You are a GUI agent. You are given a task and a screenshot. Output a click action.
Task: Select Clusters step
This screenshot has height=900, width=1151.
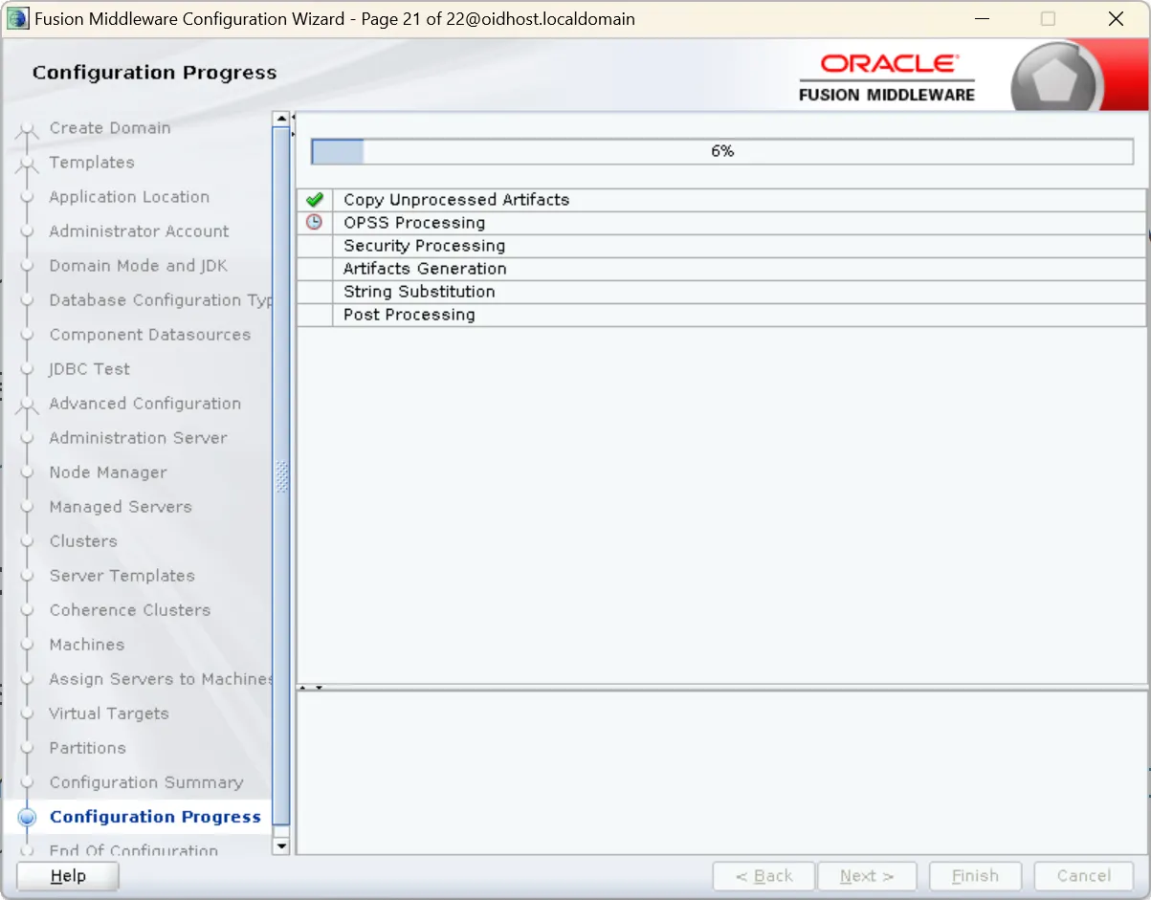[83, 541]
